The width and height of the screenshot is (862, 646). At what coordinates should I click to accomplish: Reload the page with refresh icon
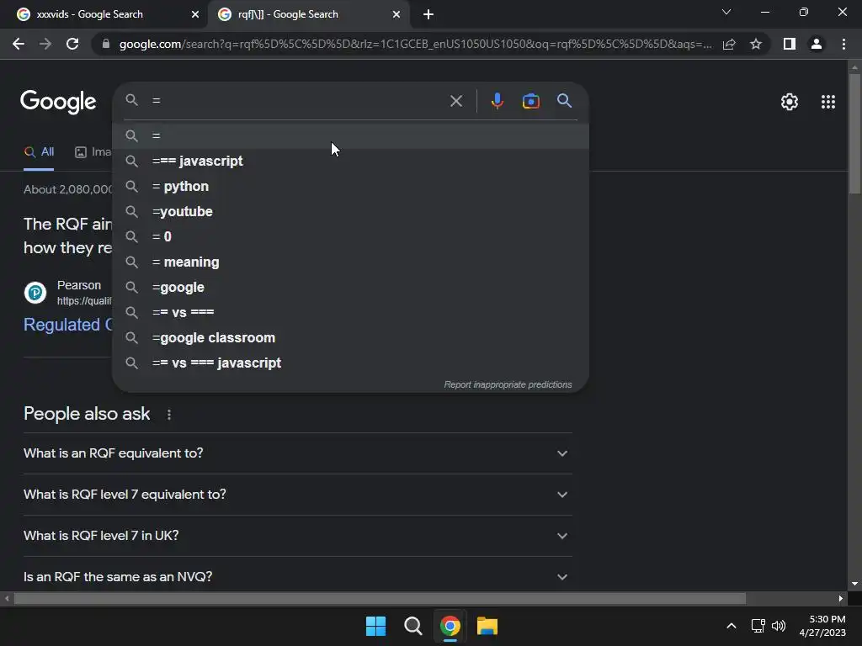(x=72, y=44)
